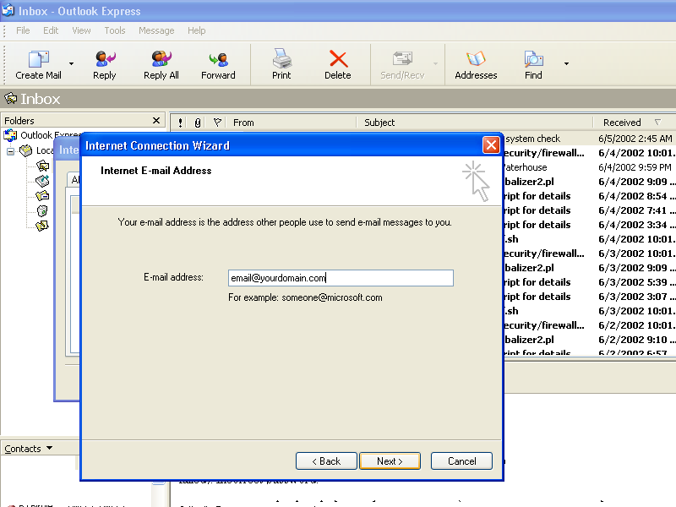676x507 pixels.
Task: Open the Tools menu
Action: coord(115,30)
